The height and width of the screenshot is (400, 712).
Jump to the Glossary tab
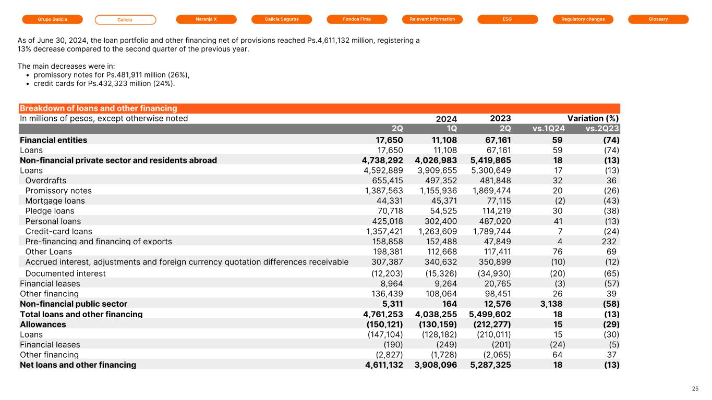coord(658,19)
